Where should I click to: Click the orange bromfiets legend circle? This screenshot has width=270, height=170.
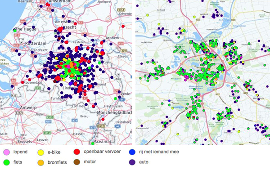(41, 162)
